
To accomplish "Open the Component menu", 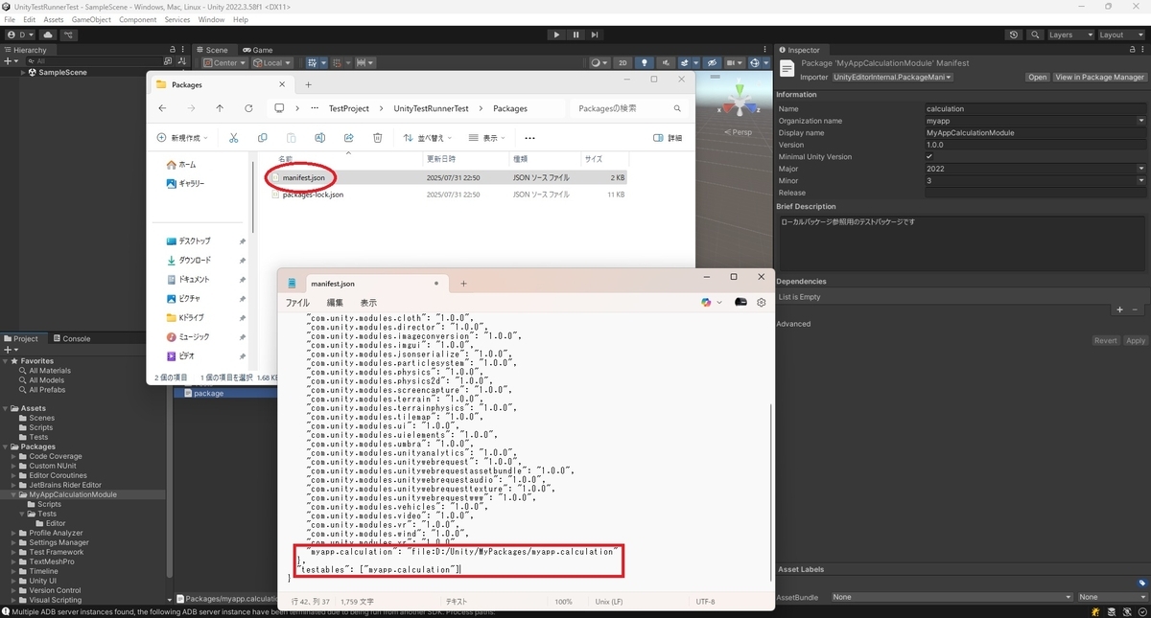I will click(x=138, y=19).
